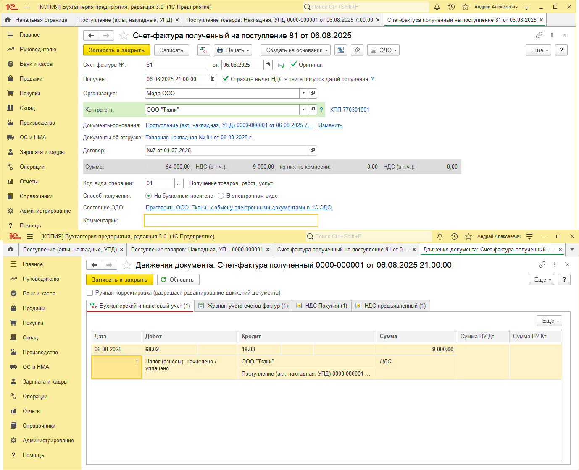The width and height of the screenshot is (579, 470).
Task: Open the 'КПП 770301001' link
Action: pos(350,110)
